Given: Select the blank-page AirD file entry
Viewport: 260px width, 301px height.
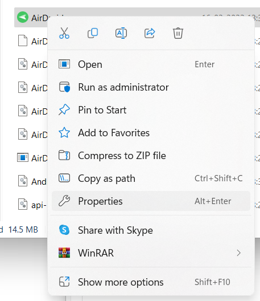Looking at the screenshot, I should point(32,41).
